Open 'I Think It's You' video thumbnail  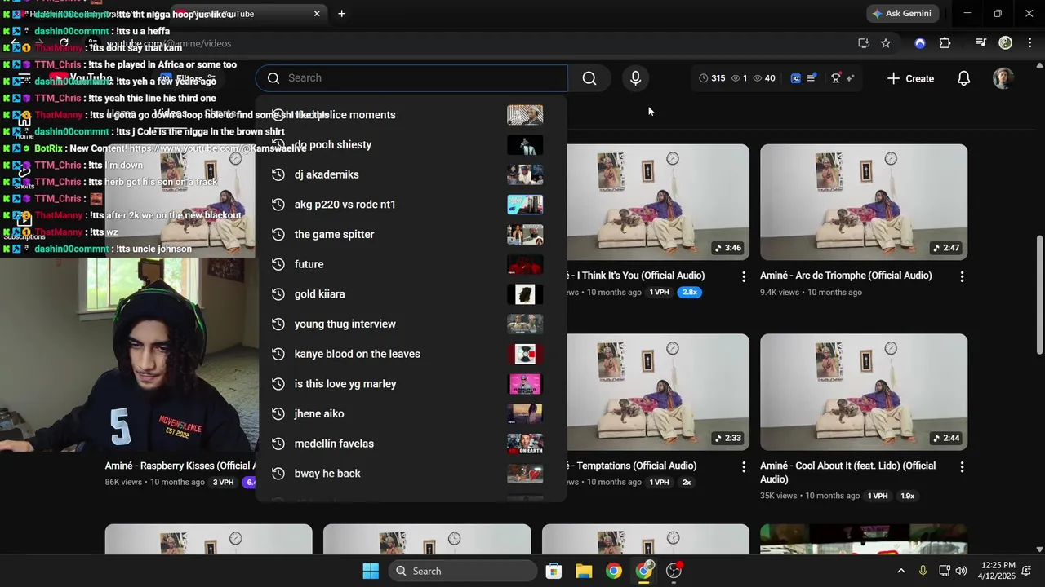(658, 202)
